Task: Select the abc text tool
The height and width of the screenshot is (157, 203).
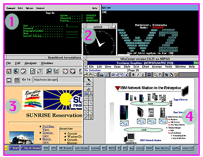Action: (x=89, y=84)
